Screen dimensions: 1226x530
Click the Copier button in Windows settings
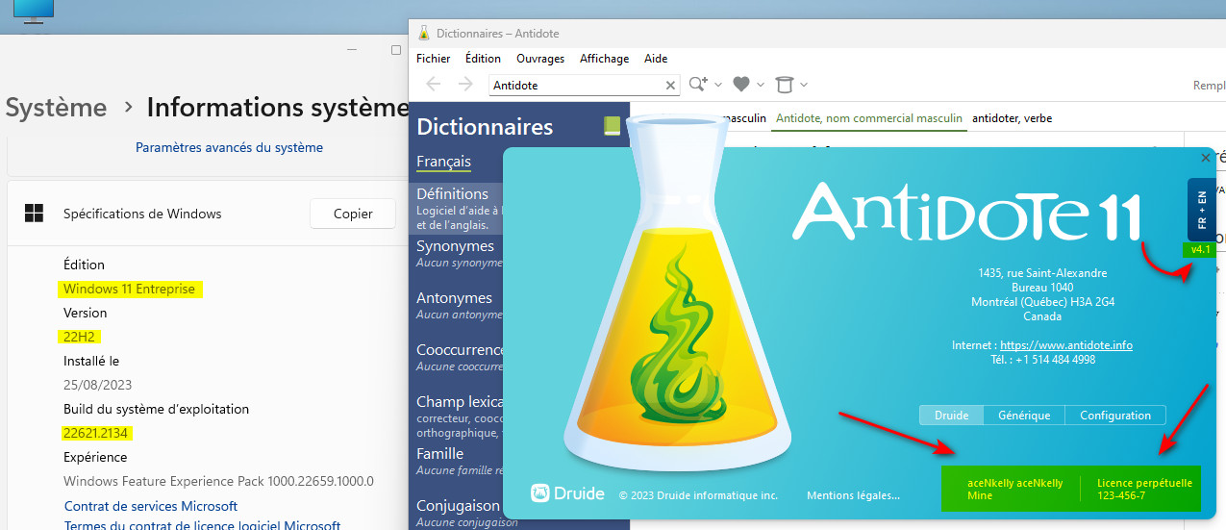coord(353,214)
